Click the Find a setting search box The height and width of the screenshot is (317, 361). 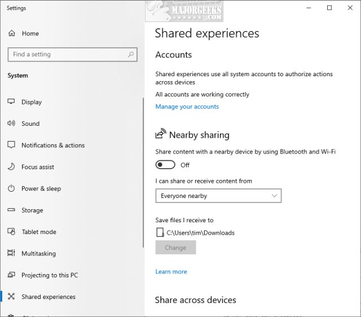click(x=68, y=55)
